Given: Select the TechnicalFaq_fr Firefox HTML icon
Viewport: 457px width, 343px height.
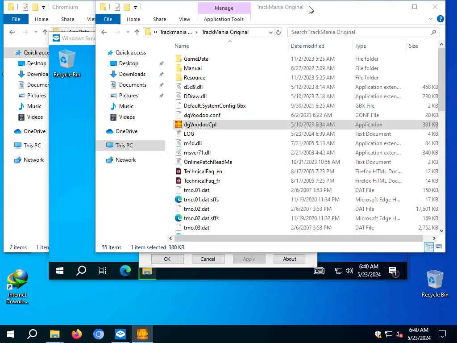Looking at the screenshot, I should click(x=179, y=180).
